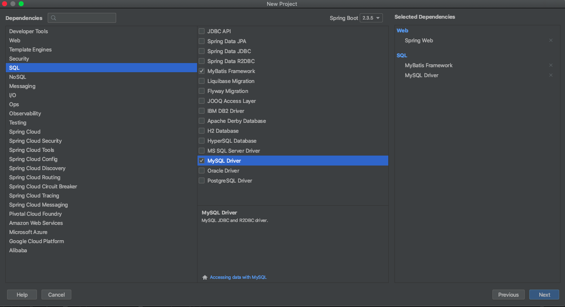The height and width of the screenshot is (307, 565).
Task: Open Amazon Web Services category
Action: pos(101,223)
